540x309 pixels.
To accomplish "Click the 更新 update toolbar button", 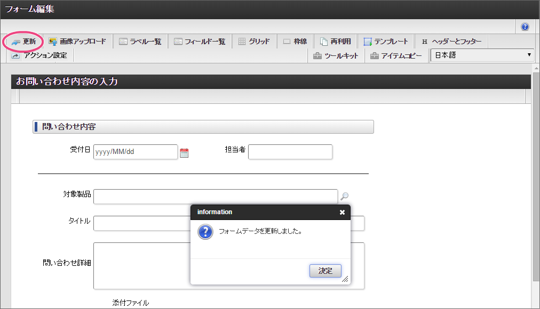I will [24, 42].
